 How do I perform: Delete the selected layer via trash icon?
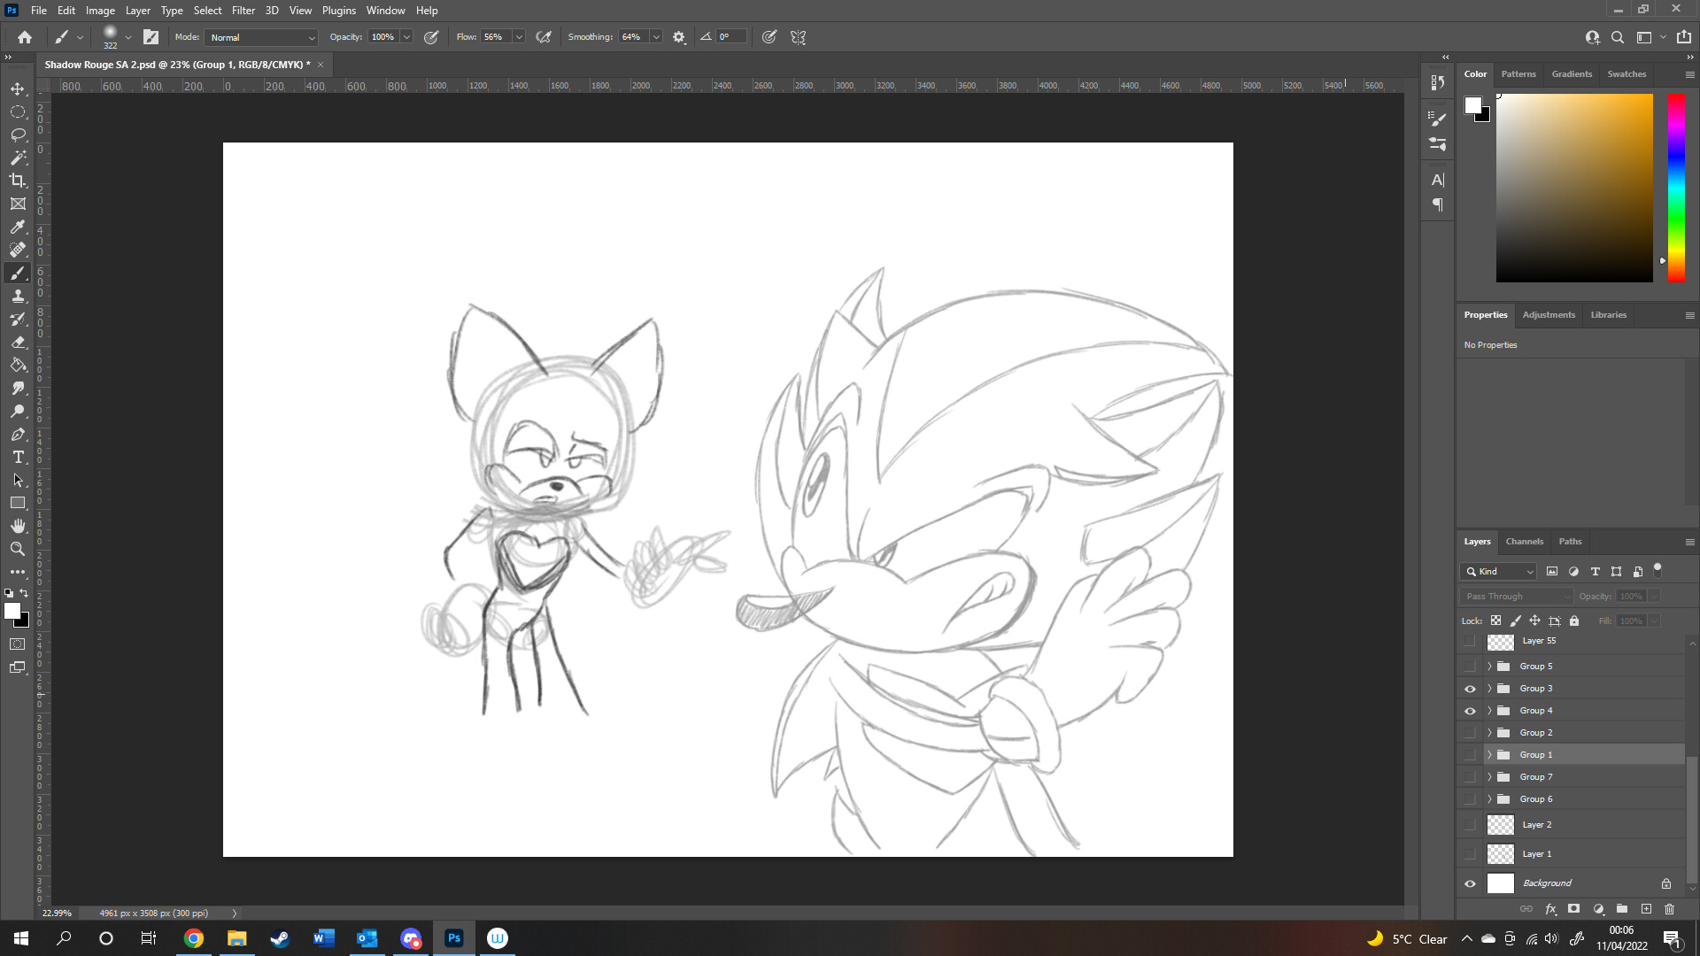[1670, 909]
